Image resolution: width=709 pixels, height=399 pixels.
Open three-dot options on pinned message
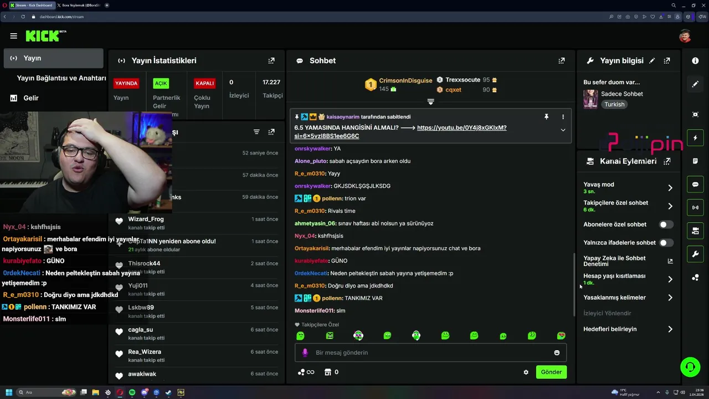pos(563,117)
